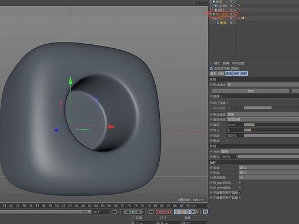This screenshot has width=299, height=224.
Task: Click the 选择 input field
Action: 260,96
